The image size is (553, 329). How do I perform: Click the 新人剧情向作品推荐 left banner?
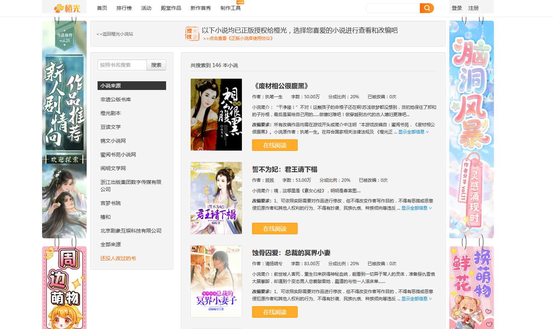click(x=64, y=129)
